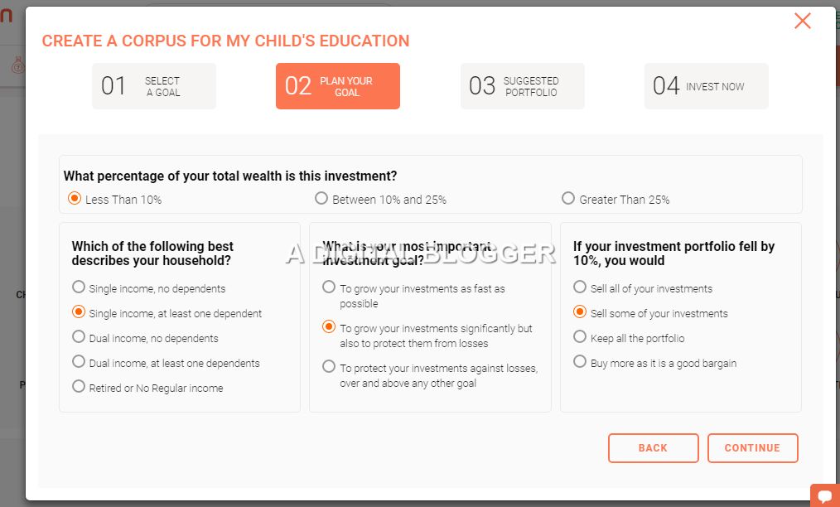Pick Sell all of your investments
The image size is (840, 507).
point(580,287)
